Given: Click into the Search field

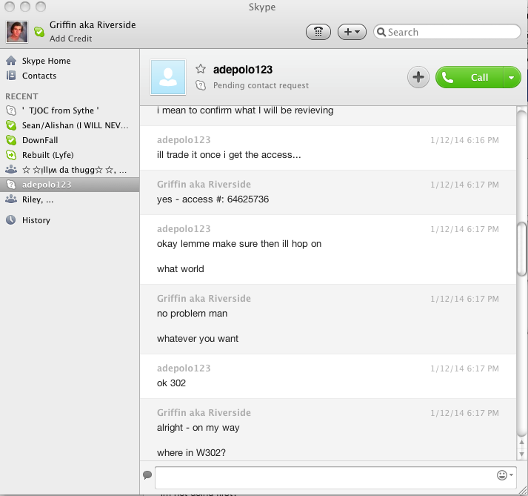Looking at the screenshot, I should [x=447, y=32].
